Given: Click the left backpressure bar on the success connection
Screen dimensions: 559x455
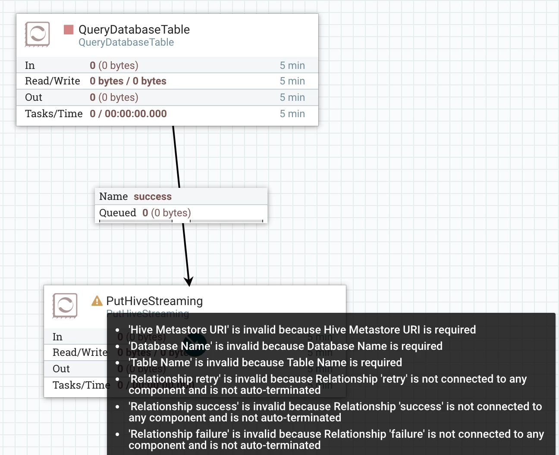Looking at the screenshot, I should pyautogui.click(x=136, y=221).
